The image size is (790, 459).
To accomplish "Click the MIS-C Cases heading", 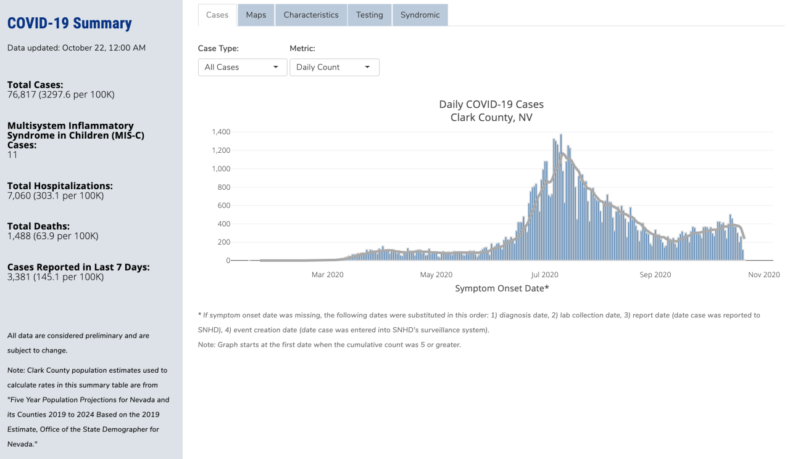I will tap(76, 136).
